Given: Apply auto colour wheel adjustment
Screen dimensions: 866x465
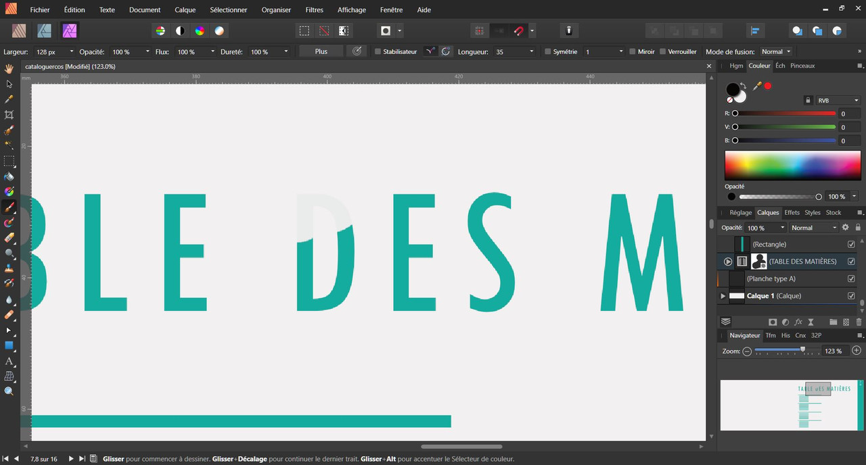Looking at the screenshot, I should tap(200, 30).
